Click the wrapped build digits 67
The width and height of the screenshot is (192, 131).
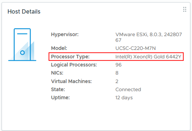[118, 40]
